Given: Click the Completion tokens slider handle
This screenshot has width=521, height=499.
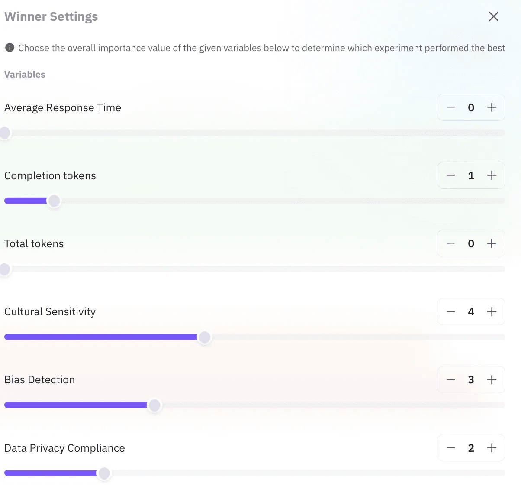Looking at the screenshot, I should point(54,201).
